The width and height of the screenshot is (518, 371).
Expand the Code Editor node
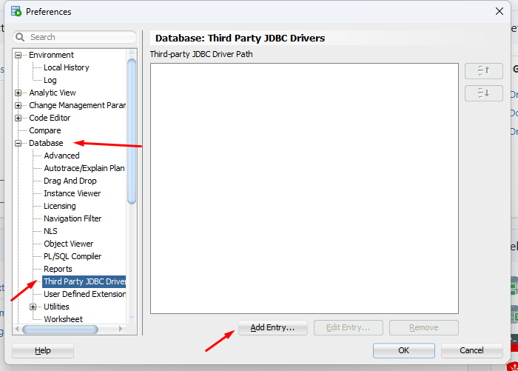click(18, 118)
